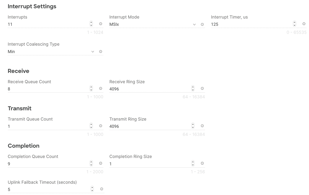Expand the Interrupt Coalescing Type dropdown

[93, 51]
